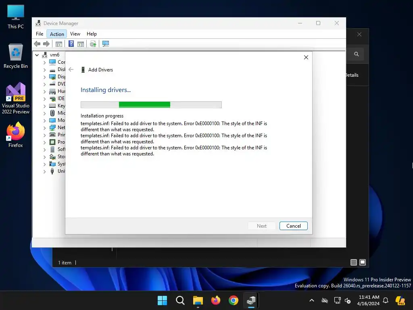Viewport: 413px width, 310px height.
Task: Close the dark File Explorer window
Action: pyautogui.click(x=359, y=35)
